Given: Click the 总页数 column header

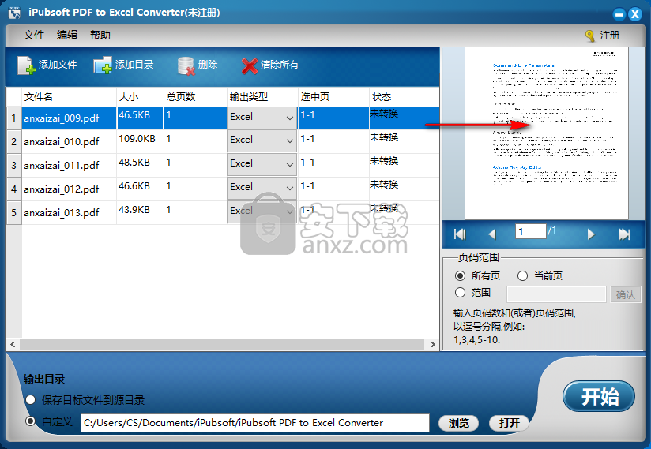Looking at the screenshot, I should tap(195, 97).
